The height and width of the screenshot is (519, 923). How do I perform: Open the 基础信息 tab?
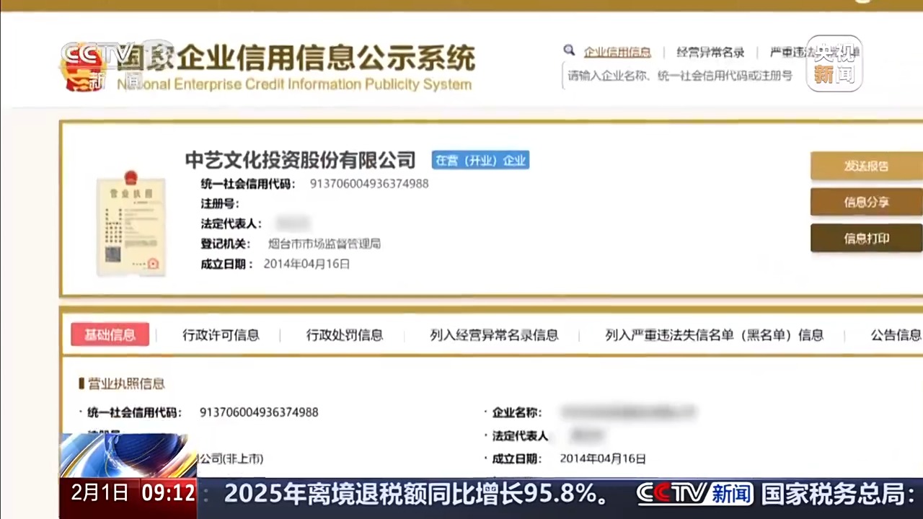[110, 334]
